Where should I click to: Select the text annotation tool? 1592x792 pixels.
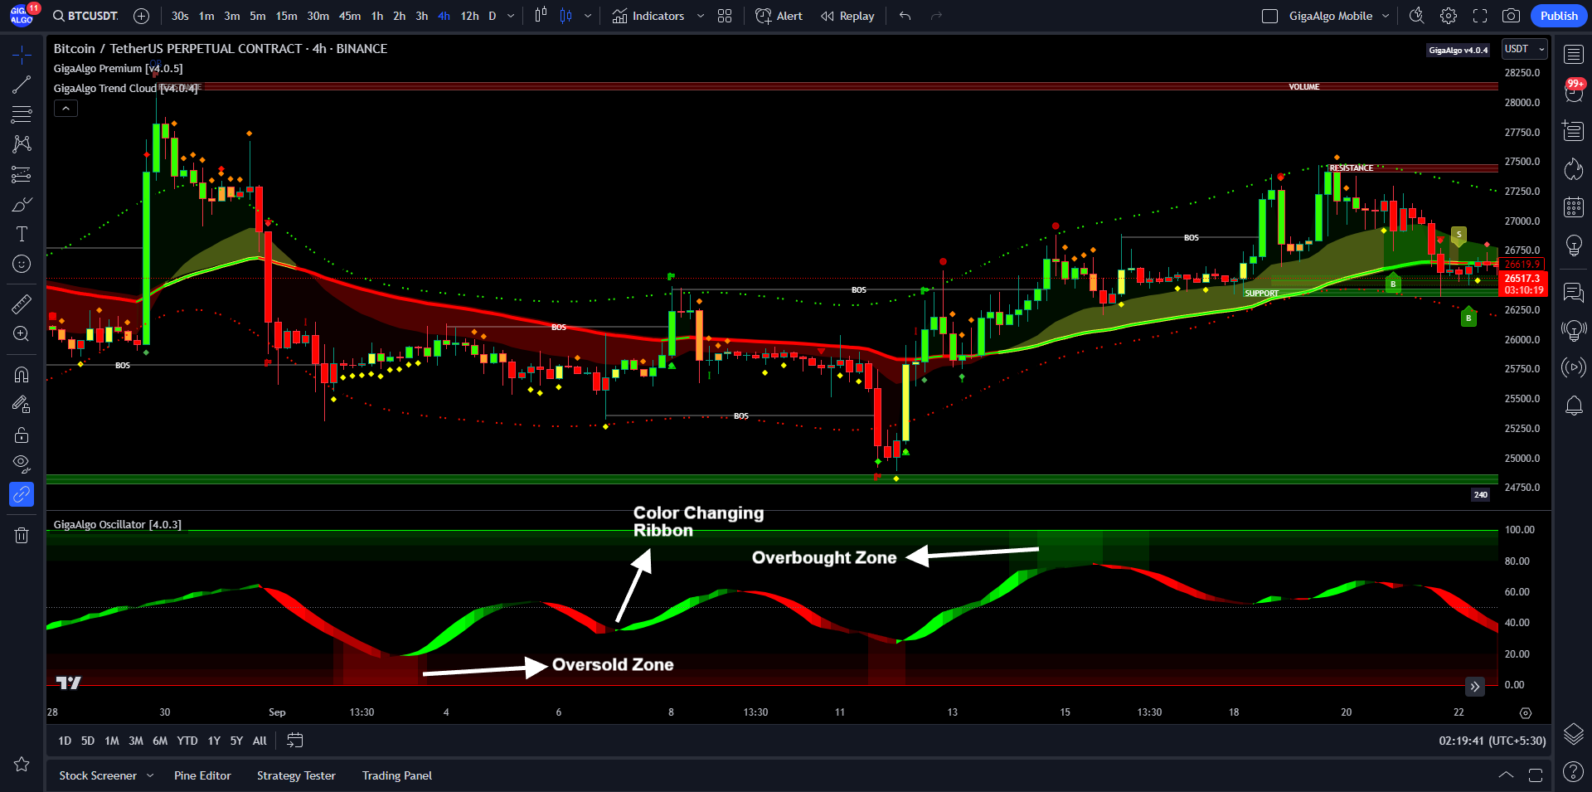coord(22,234)
